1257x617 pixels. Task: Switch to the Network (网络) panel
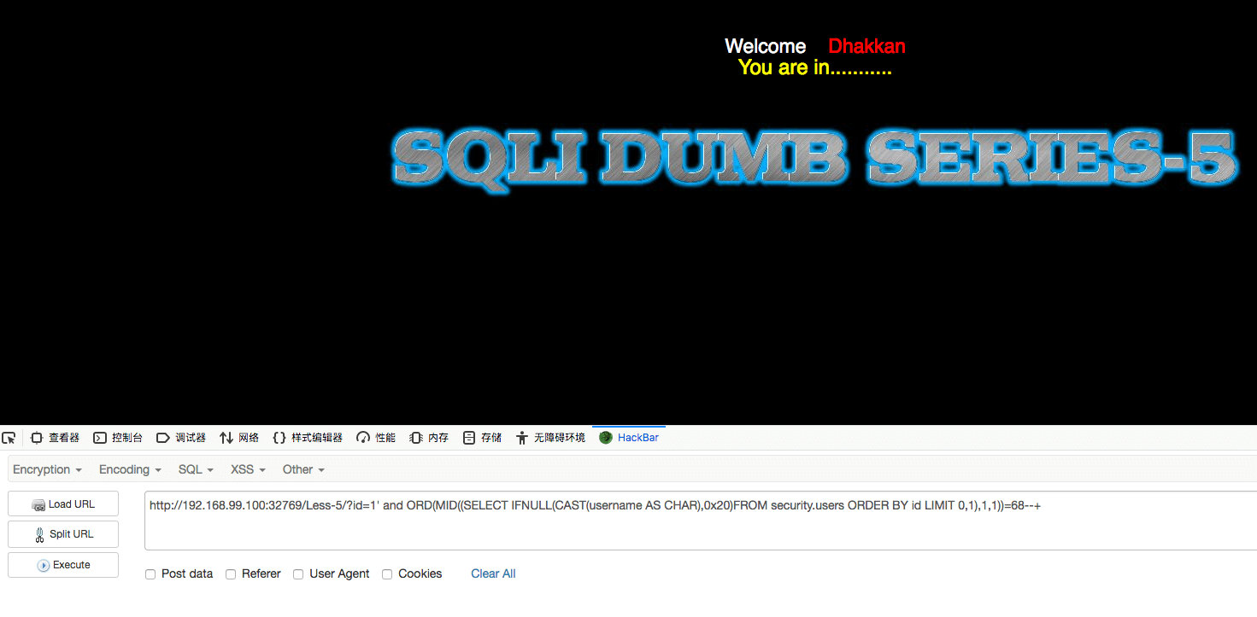click(x=239, y=438)
